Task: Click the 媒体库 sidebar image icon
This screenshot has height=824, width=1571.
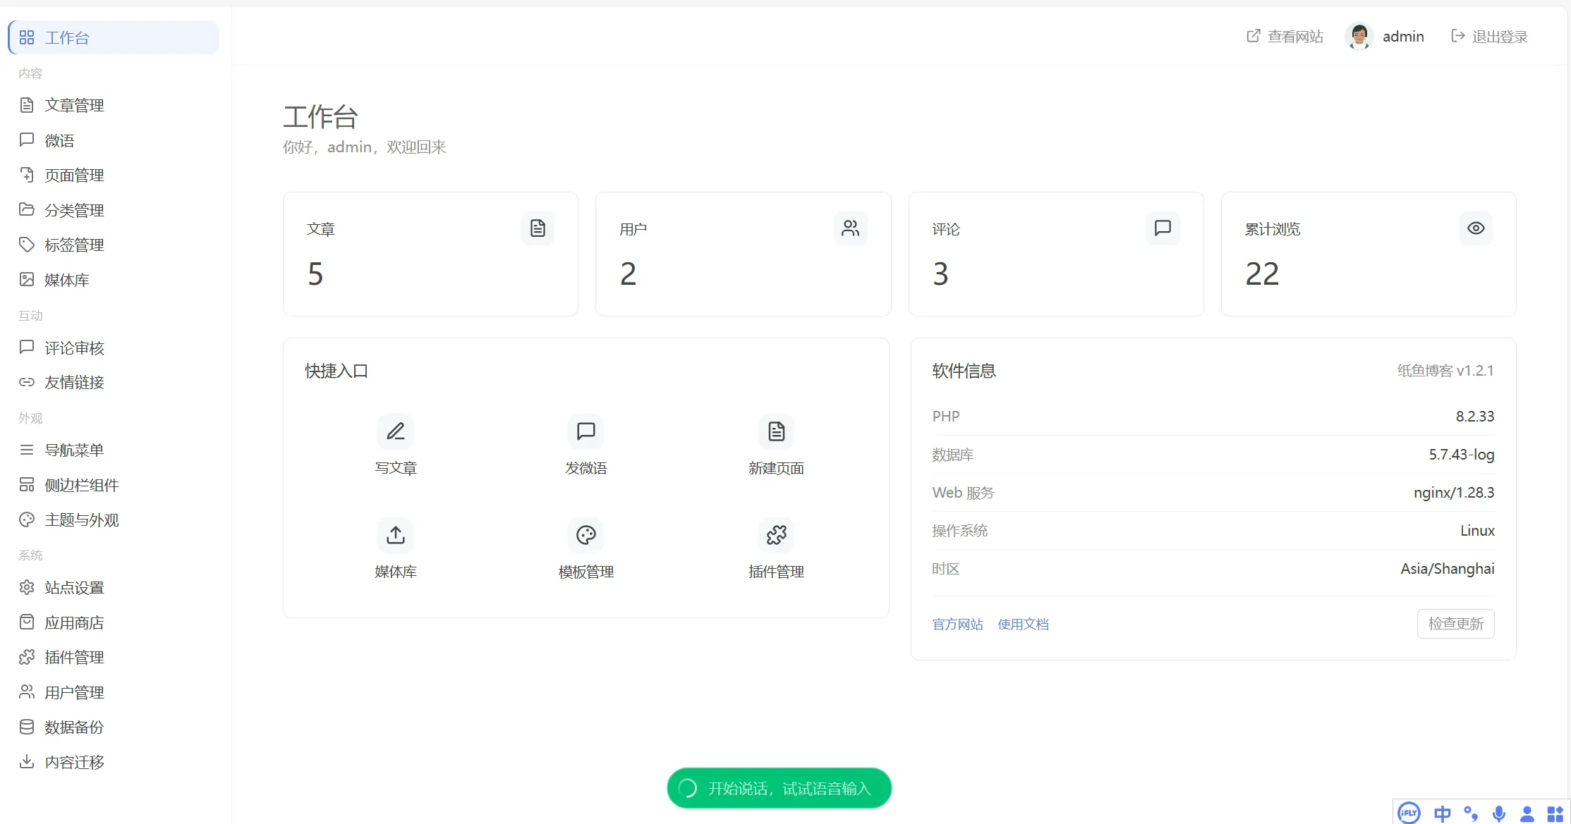Action: 27,280
